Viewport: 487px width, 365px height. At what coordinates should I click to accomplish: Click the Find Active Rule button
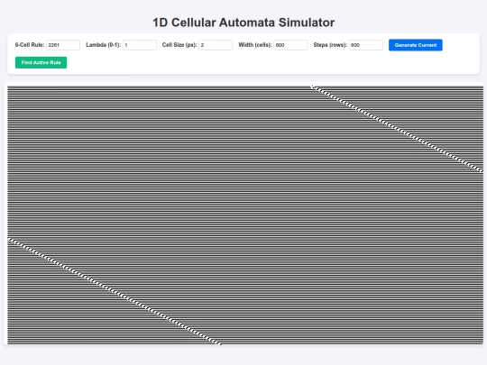pyautogui.click(x=41, y=62)
